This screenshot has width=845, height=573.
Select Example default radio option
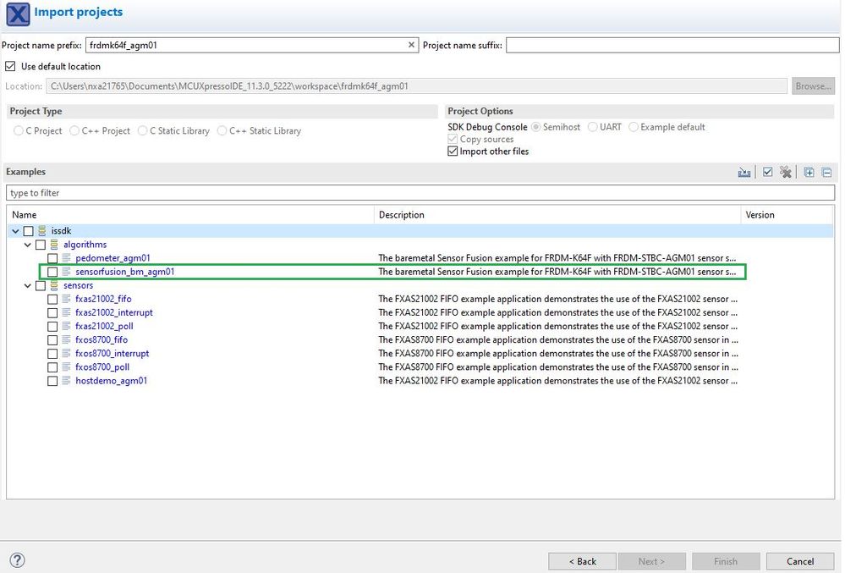634,127
